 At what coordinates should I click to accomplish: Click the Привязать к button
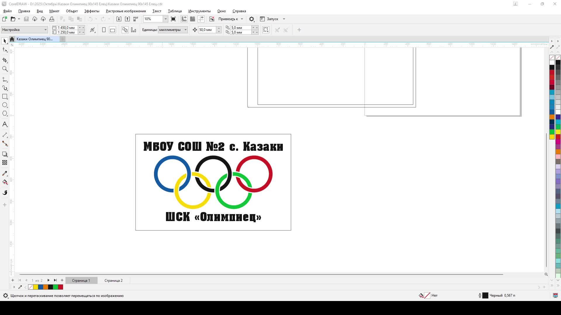(x=228, y=19)
